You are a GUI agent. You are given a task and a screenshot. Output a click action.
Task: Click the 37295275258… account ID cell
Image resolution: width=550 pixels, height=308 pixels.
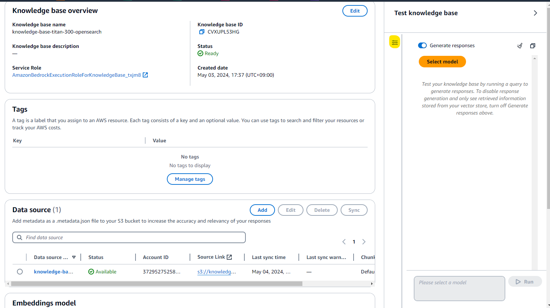pos(161,272)
